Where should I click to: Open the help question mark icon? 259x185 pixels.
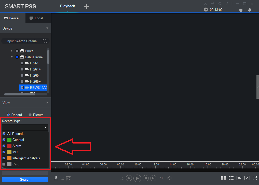(227, 4)
